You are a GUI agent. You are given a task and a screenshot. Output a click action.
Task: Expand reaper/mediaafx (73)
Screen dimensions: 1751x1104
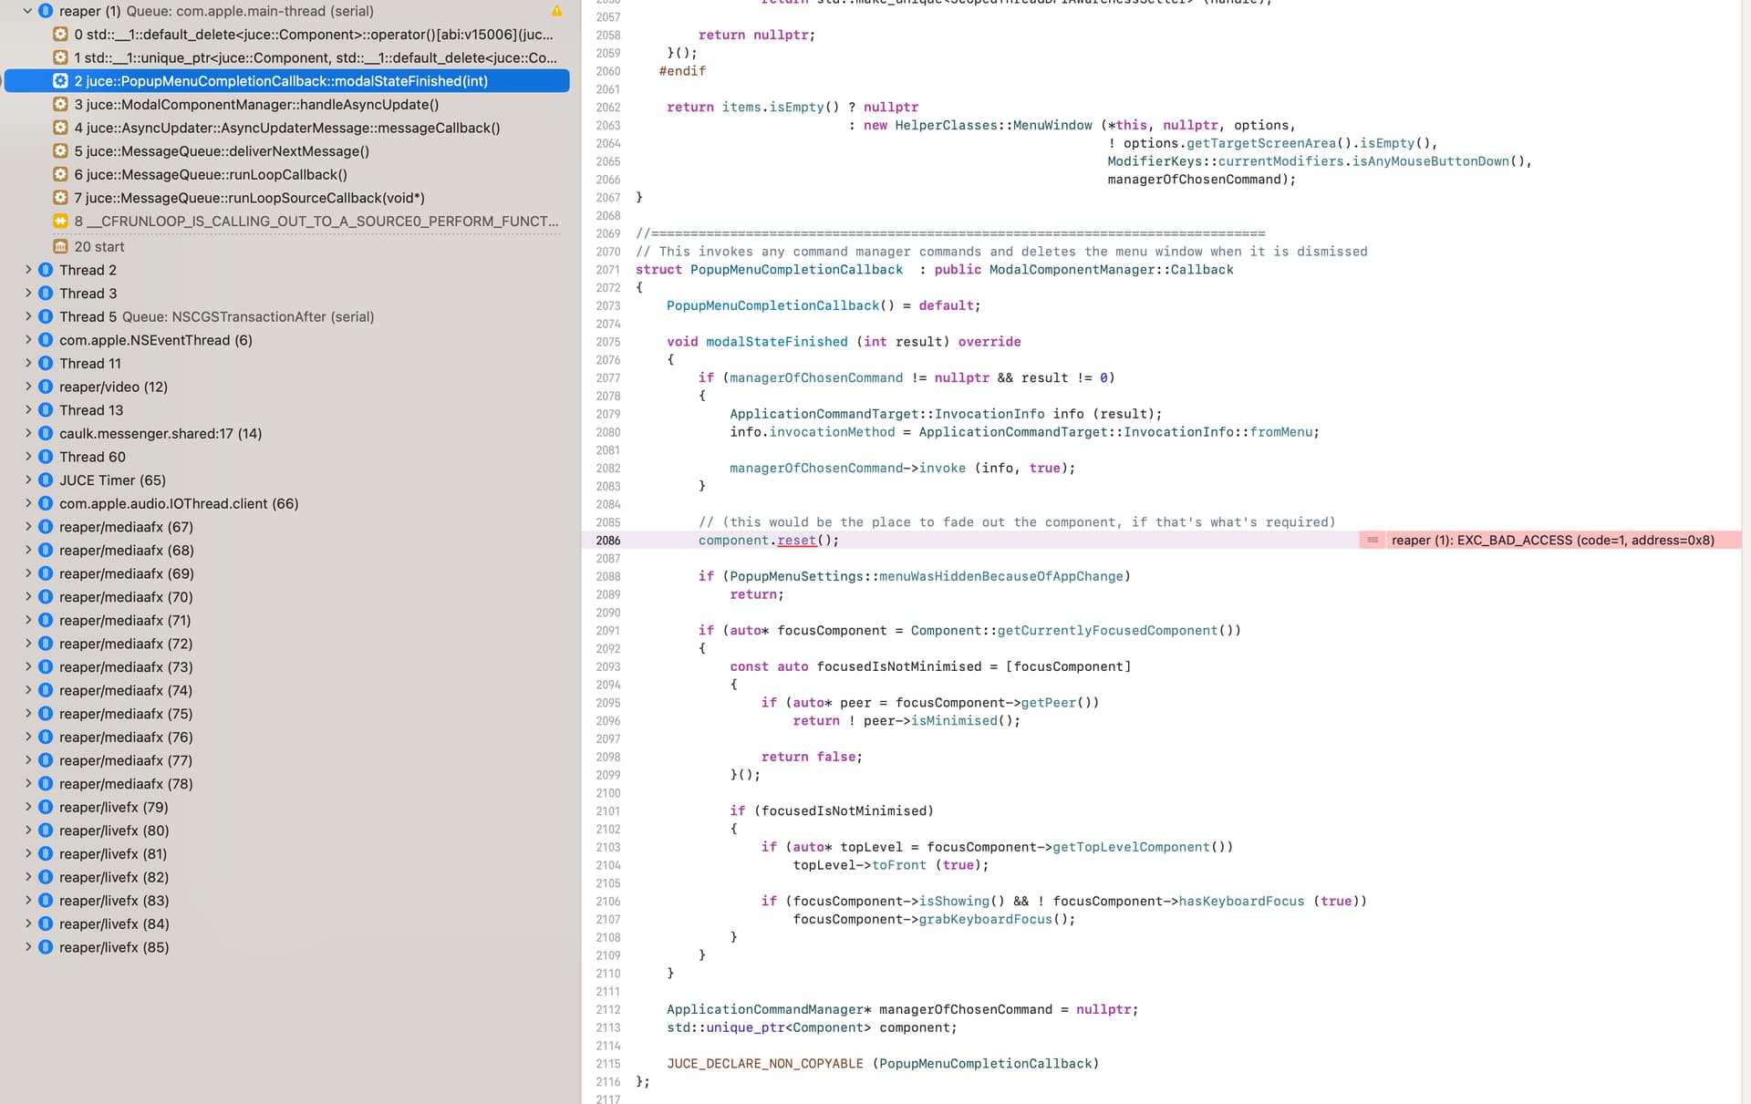pos(27,667)
